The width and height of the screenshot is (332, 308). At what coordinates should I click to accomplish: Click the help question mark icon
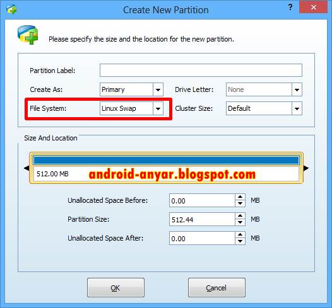point(290,7)
